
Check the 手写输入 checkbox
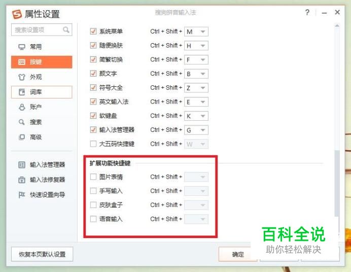point(93,191)
